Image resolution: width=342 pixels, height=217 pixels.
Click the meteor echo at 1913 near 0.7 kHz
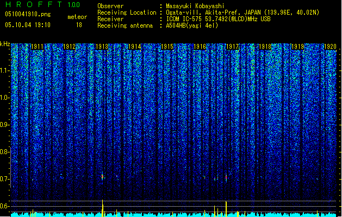tap(103, 176)
